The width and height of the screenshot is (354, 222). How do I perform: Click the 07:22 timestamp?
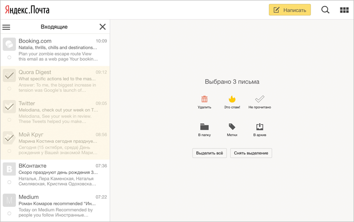click(101, 197)
